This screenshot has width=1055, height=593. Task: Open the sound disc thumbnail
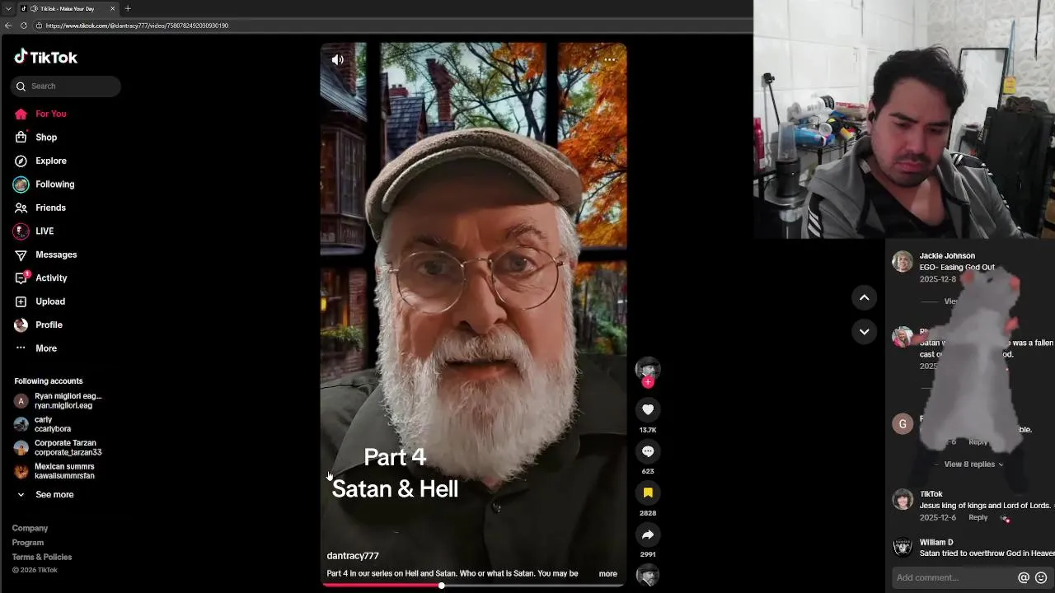(x=648, y=575)
